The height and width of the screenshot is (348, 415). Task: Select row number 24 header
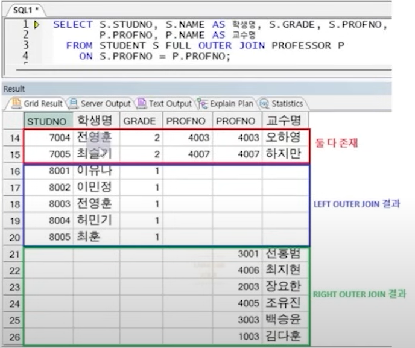[x=13, y=303]
